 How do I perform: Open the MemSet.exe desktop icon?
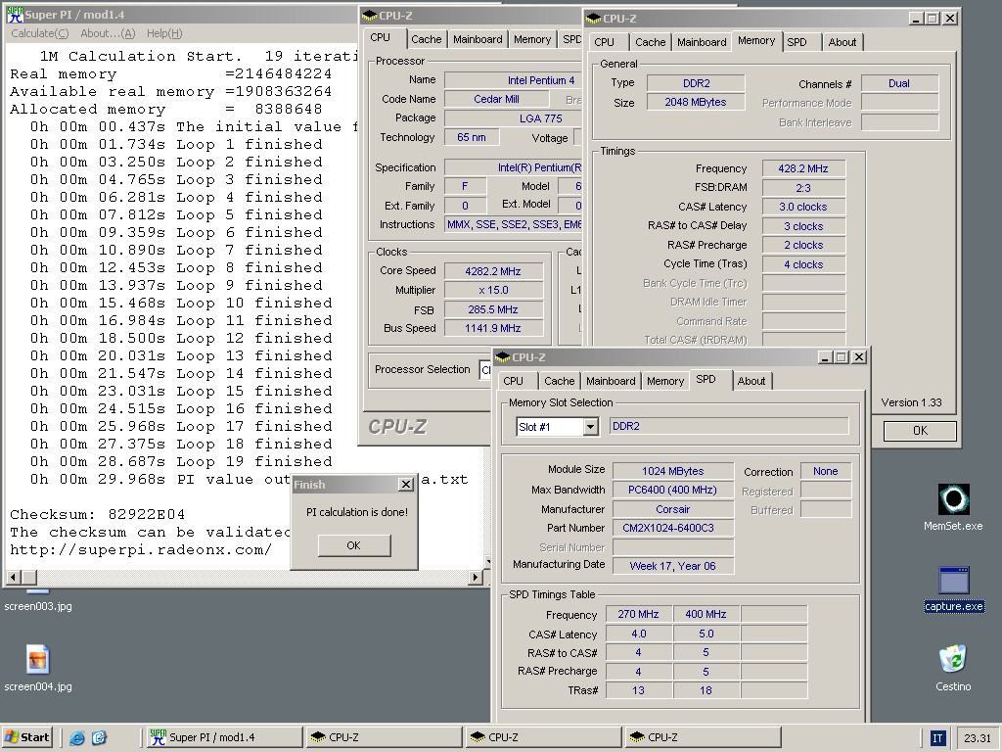pyautogui.click(x=953, y=500)
